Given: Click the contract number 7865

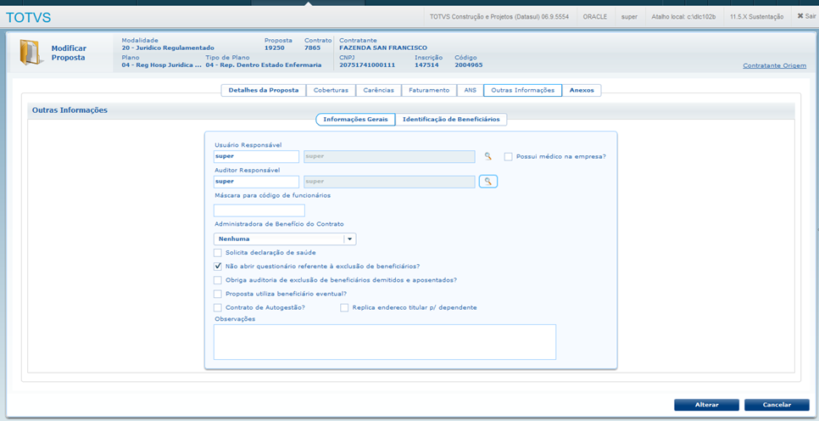Looking at the screenshot, I should pyautogui.click(x=312, y=48).
